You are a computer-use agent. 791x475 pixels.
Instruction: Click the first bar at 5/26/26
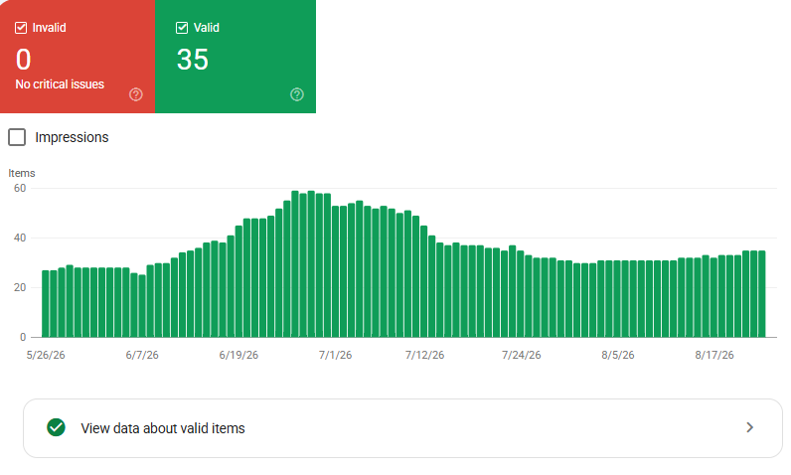click(x=46, y=304)
